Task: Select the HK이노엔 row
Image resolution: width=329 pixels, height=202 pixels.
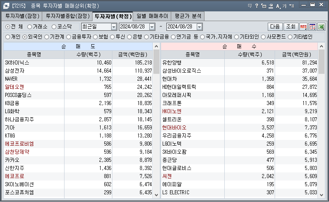Action: [239, 112]
